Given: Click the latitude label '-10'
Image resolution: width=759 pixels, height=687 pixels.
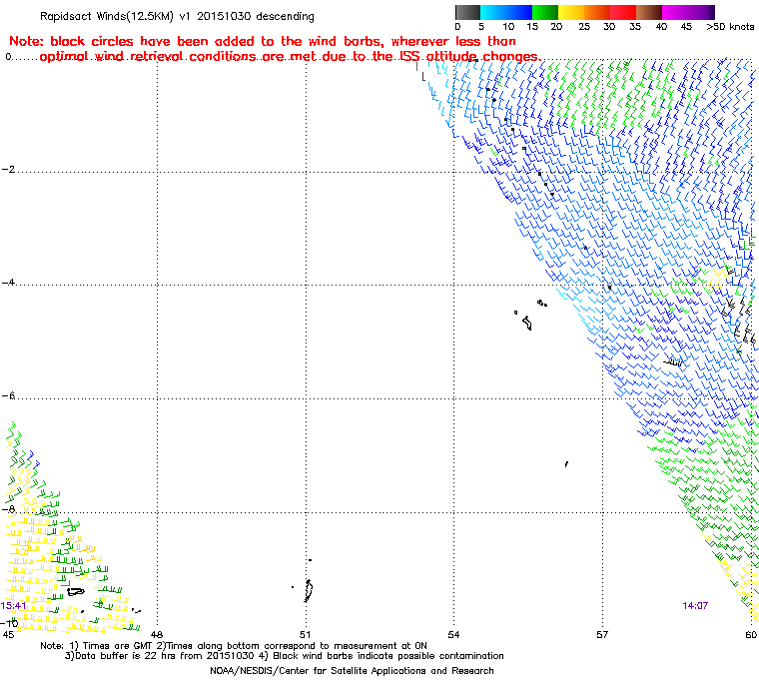Looking at the screenshot, I should [x=10, y=623].
